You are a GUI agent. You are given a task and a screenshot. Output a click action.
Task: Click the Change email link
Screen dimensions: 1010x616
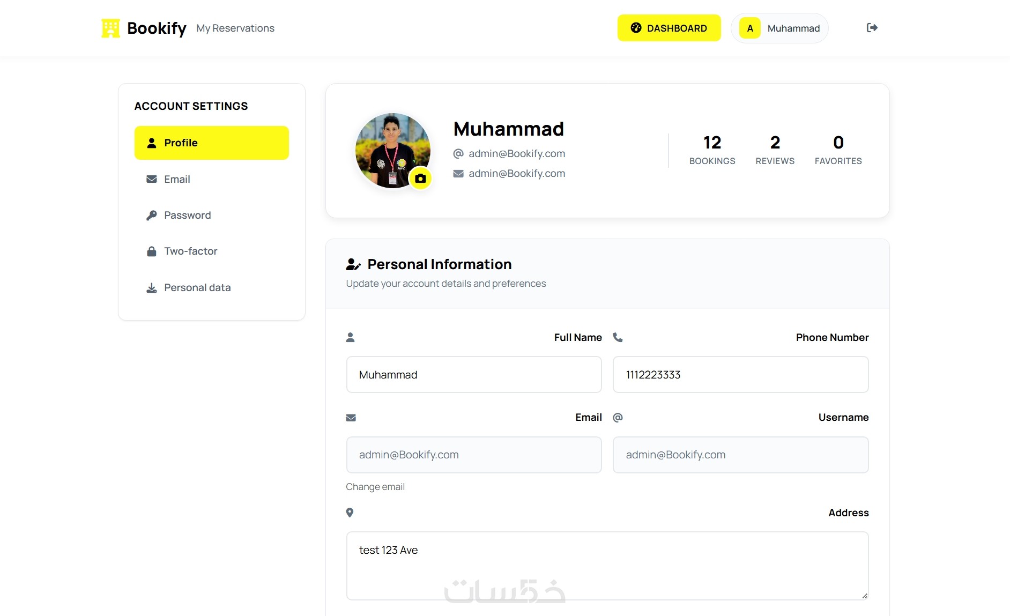click(375, 487)
